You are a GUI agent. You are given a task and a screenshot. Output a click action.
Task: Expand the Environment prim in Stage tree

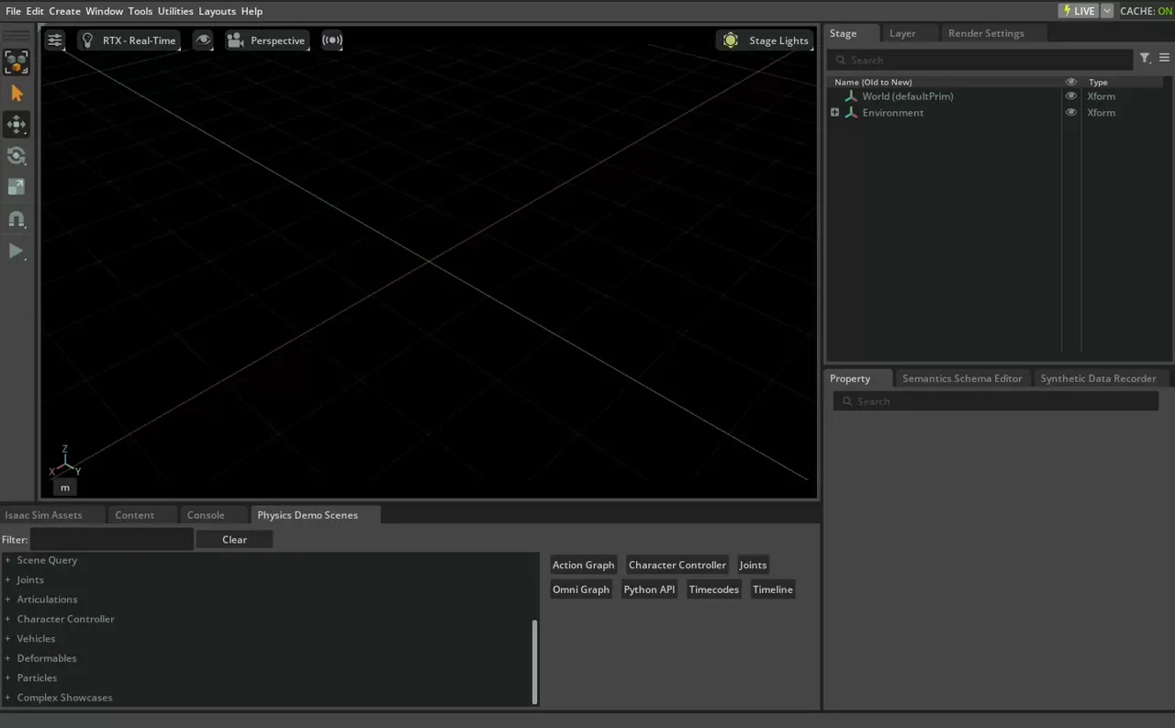click(x=834, y=113)
